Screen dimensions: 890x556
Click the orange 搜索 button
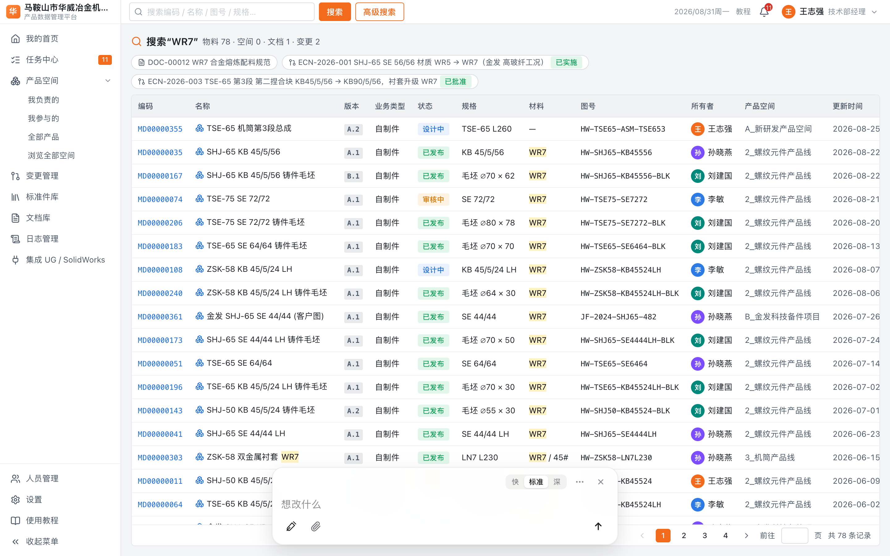(335, 12)
